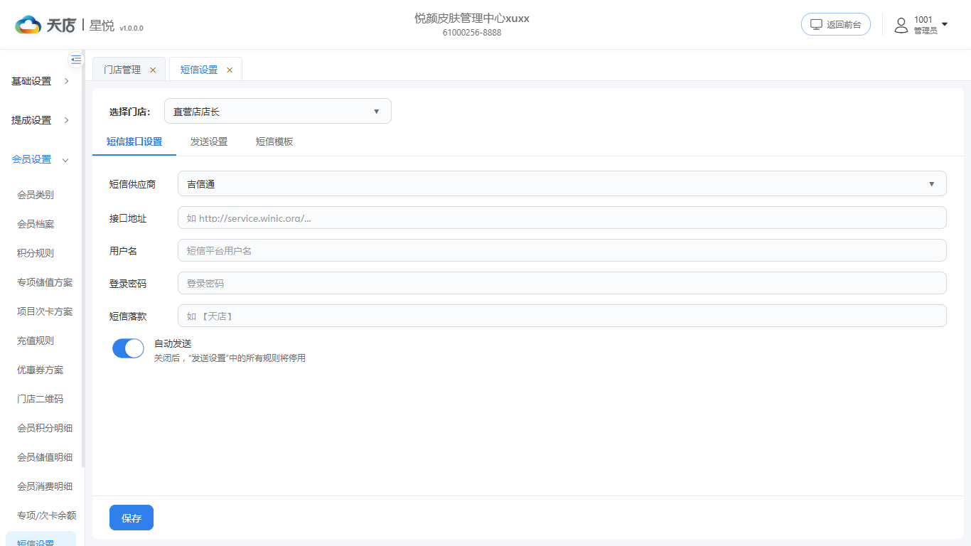This screenshot has width=971, height=546.
Task: Switch to the 门店管理 tab
Action: coord(122,70)
